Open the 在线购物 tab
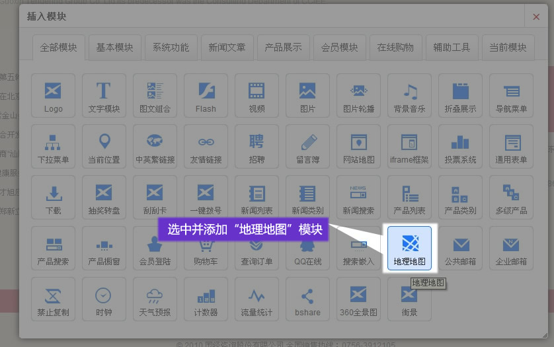Image resolution: width=554 pixels, height=347 pixels. (x=395, y=48)
